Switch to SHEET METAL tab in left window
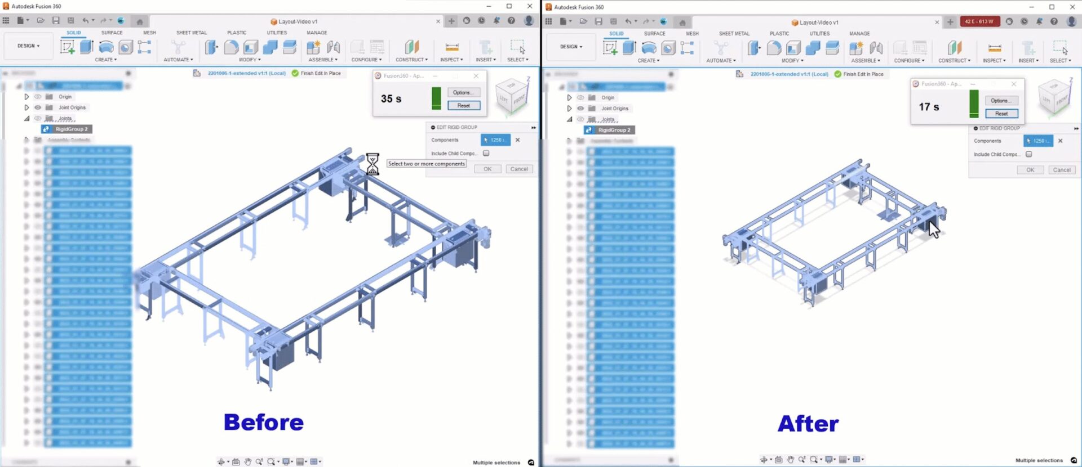1082x467 pixels. 192,33
